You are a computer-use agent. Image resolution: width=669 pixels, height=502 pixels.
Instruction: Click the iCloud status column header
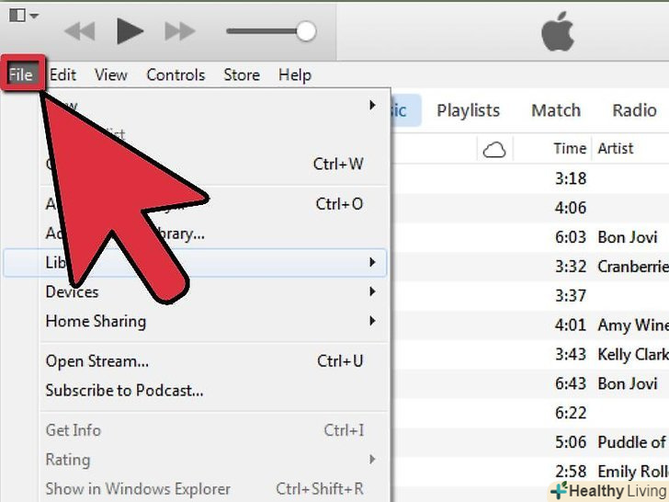pyautogui.click(x=494, y=149)
